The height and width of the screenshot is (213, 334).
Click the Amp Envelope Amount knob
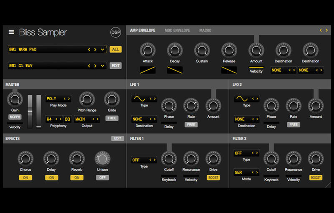[x=256, y=51]
